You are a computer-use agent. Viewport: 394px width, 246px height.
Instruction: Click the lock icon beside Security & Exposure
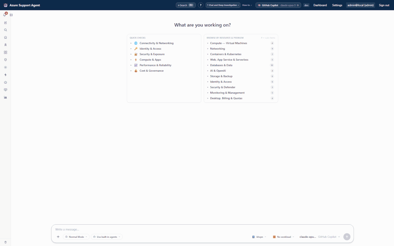136,54
